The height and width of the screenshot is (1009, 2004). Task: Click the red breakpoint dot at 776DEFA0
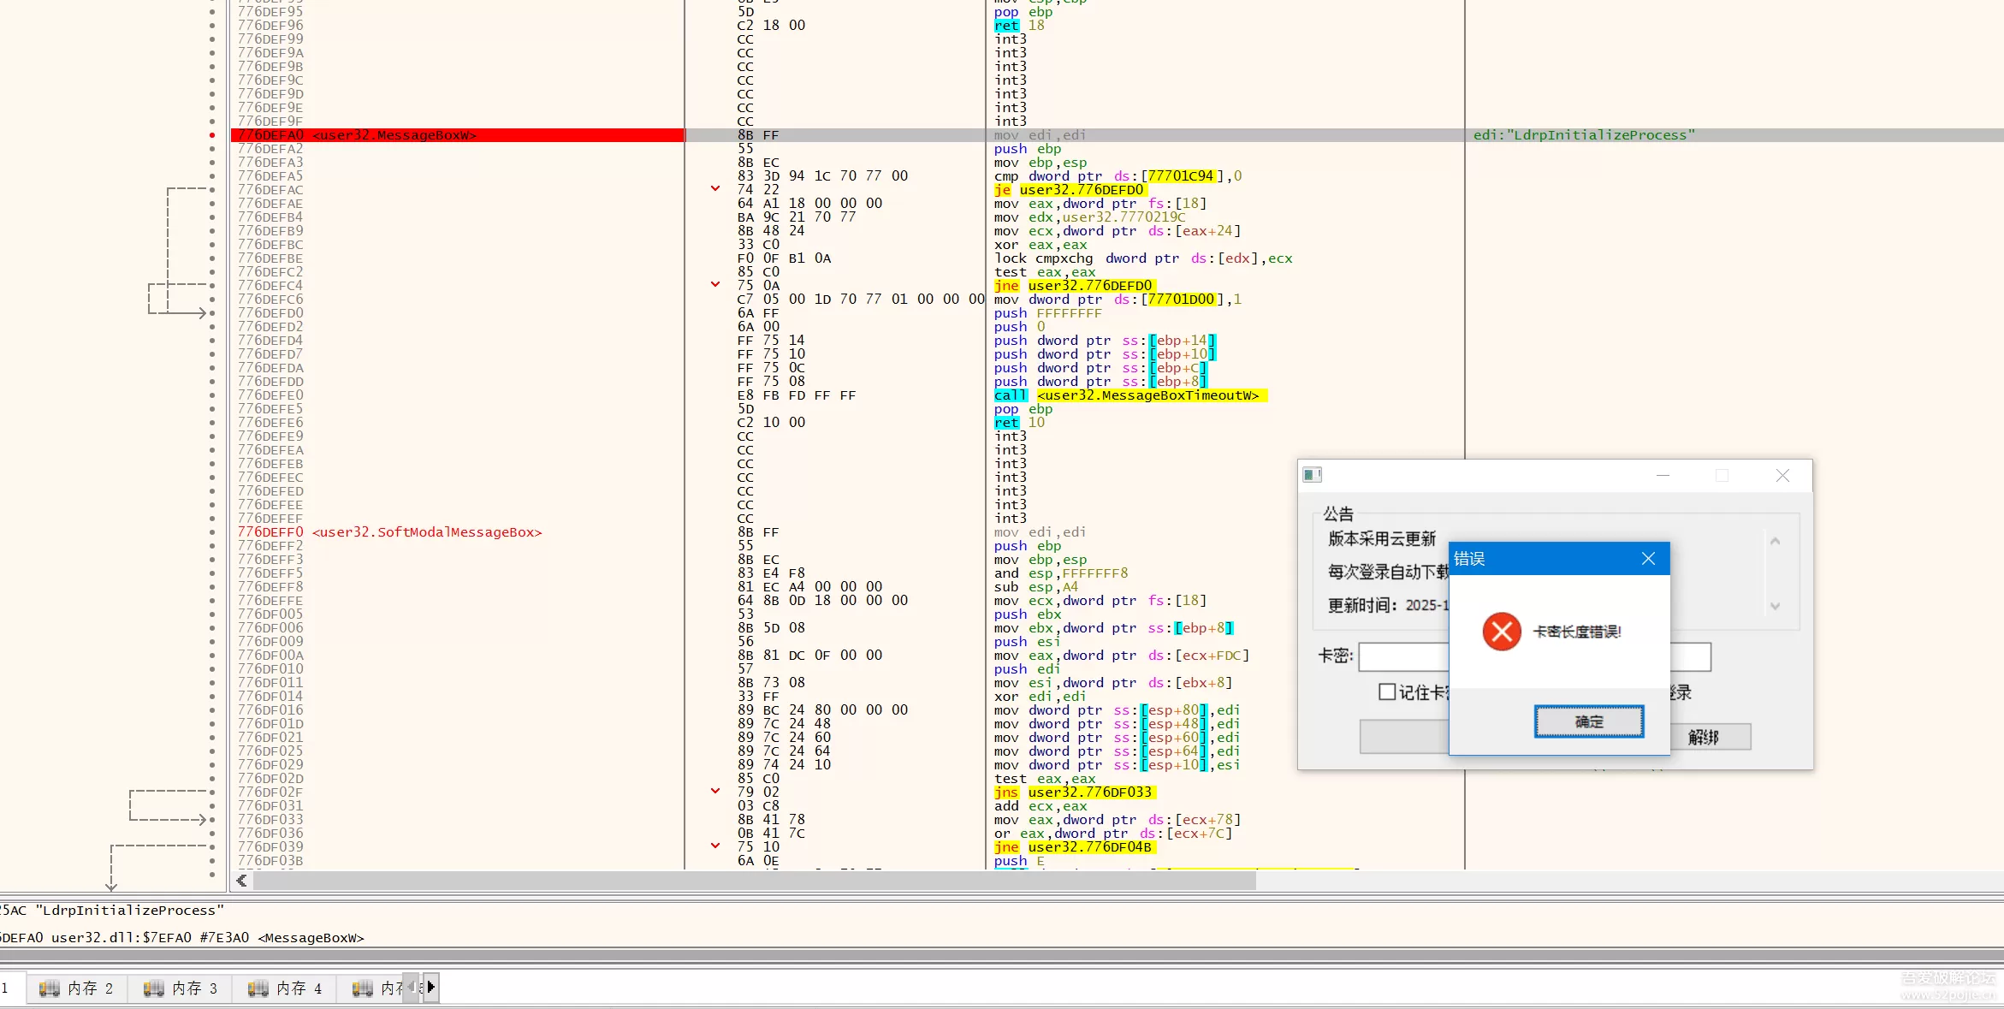pos(212,135)
